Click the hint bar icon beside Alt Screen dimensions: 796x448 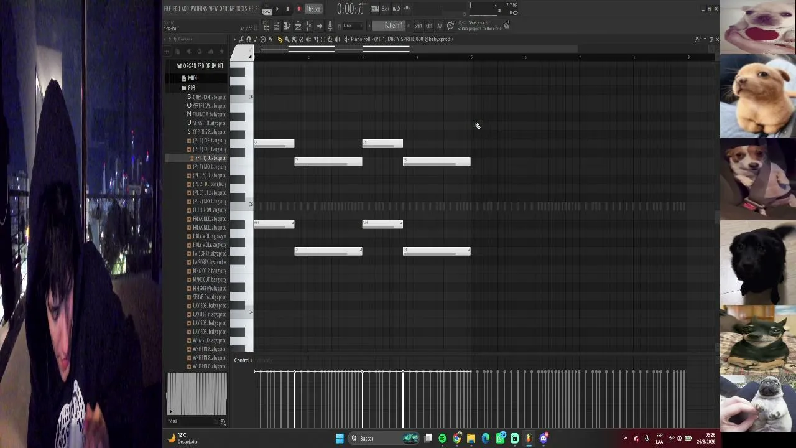point(450,26)
